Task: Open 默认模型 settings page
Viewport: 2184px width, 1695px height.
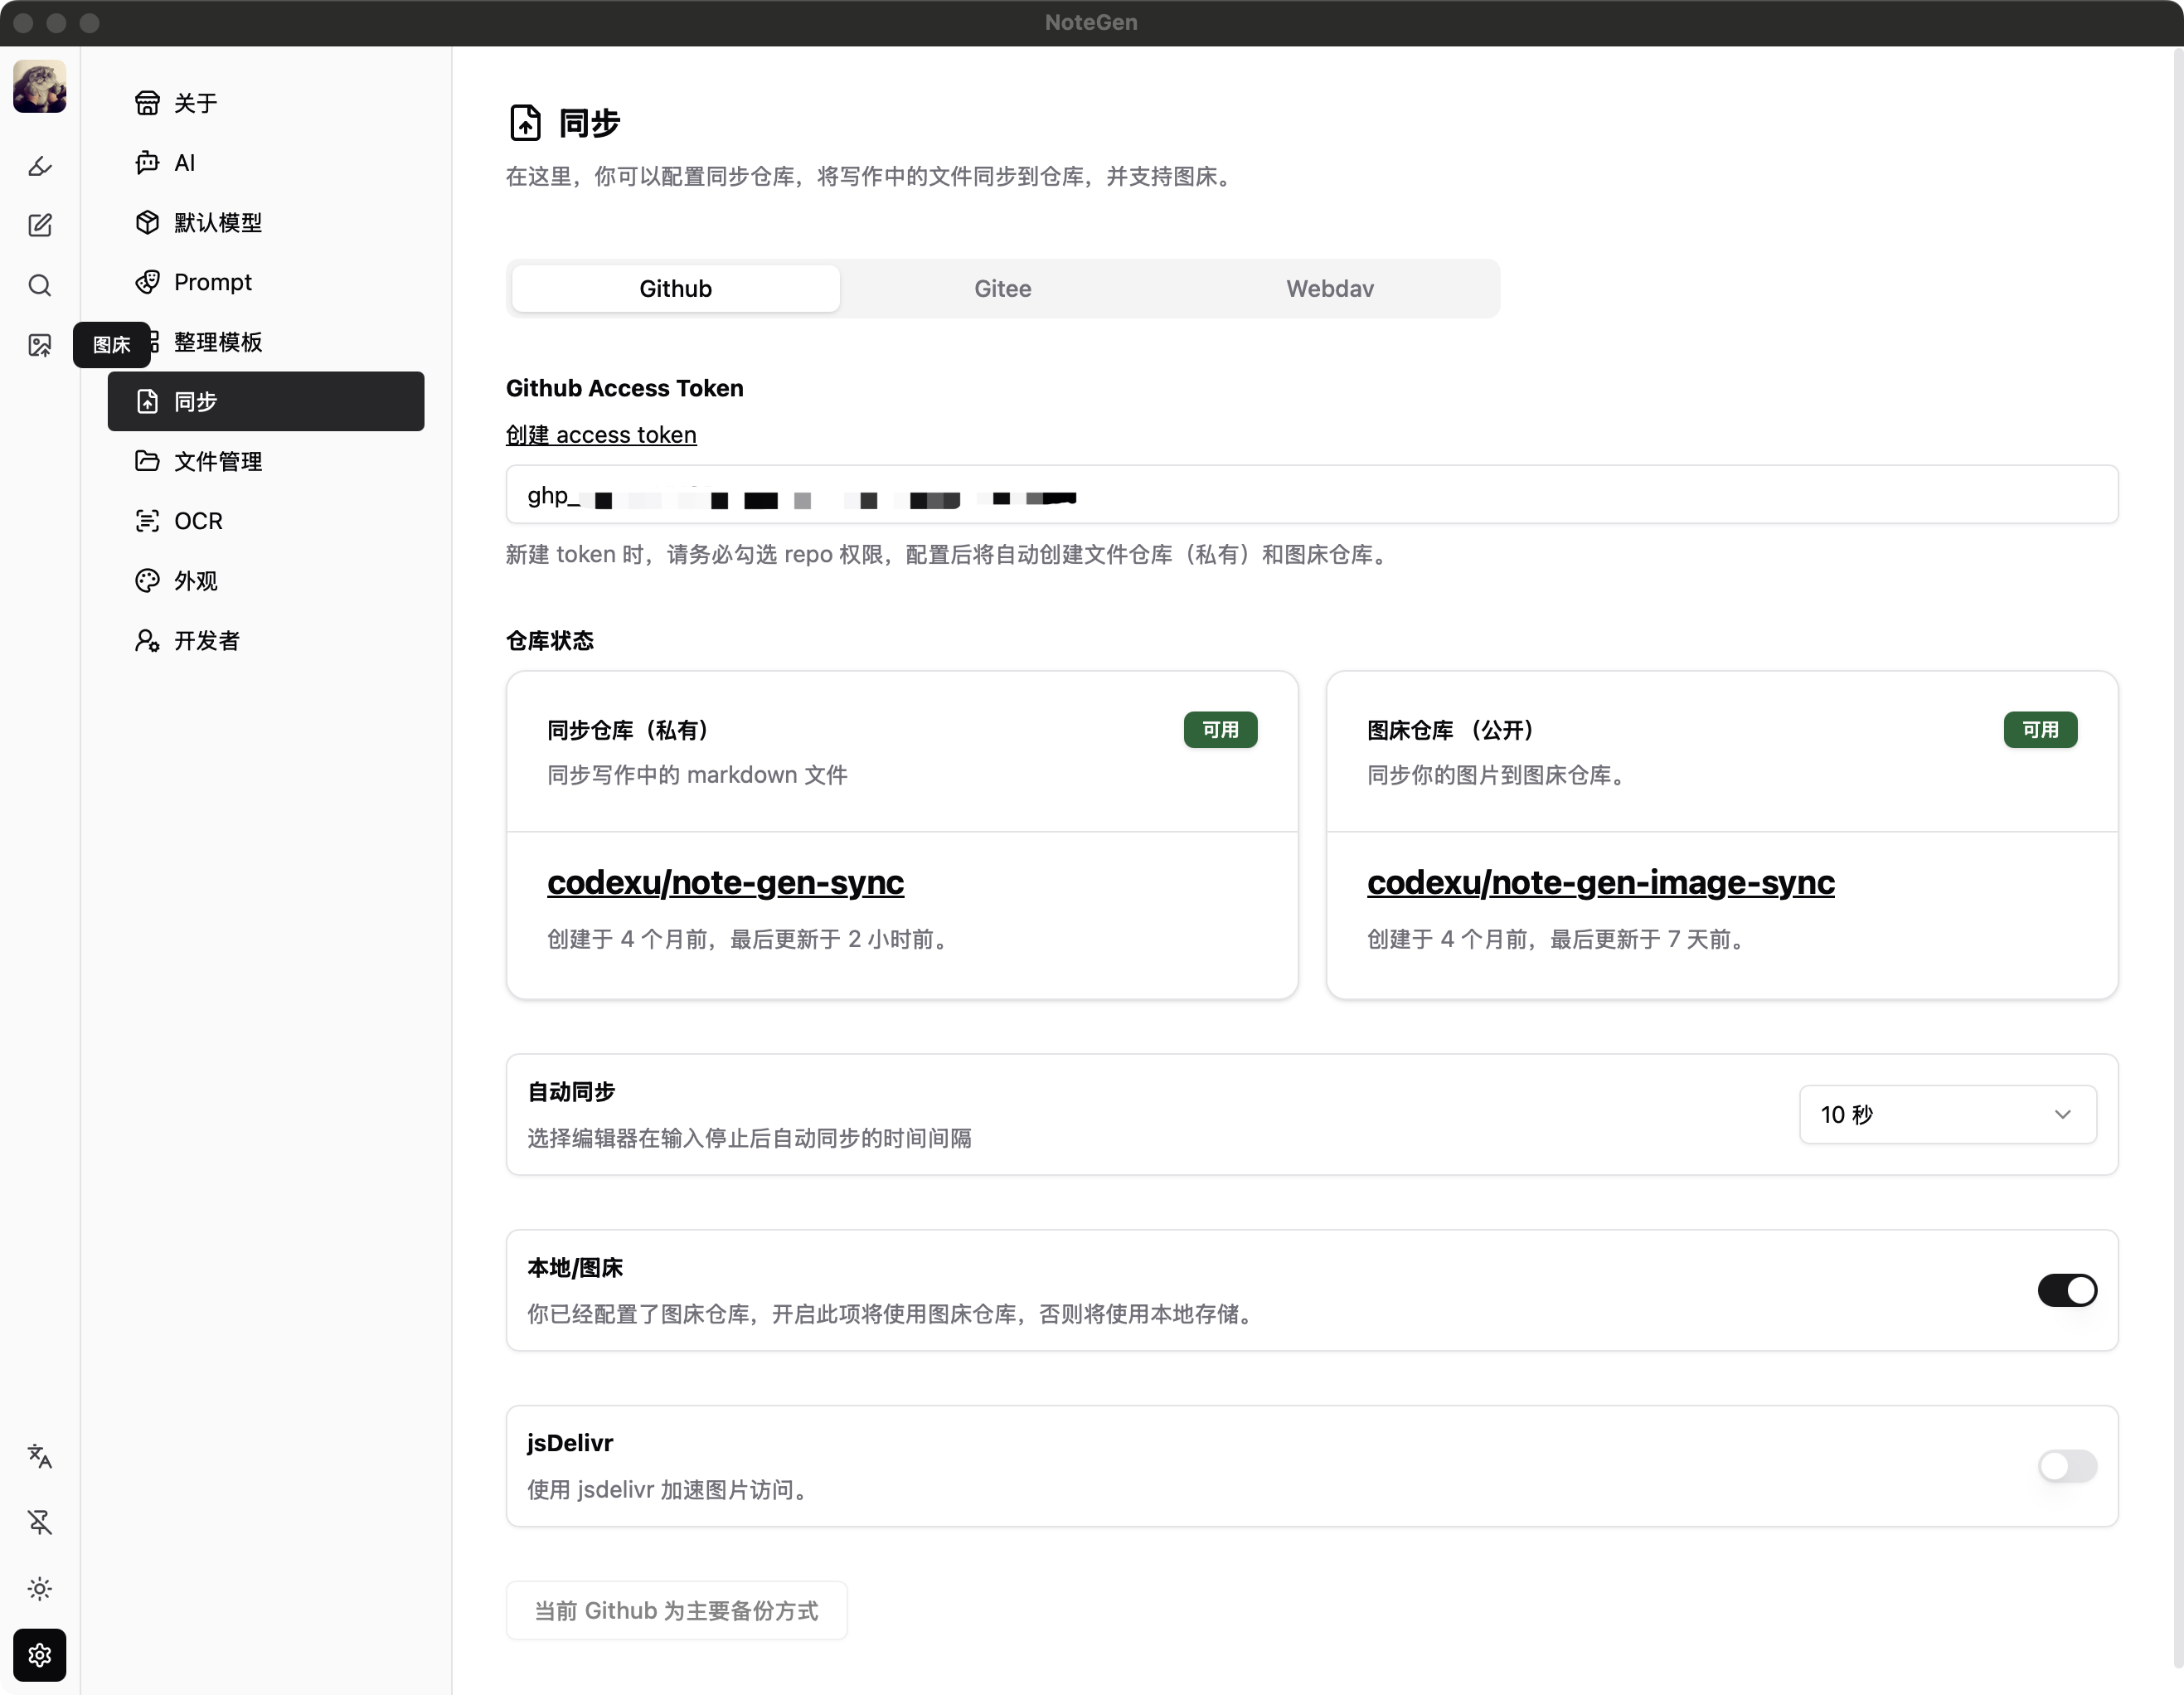Action: (266, 222)
